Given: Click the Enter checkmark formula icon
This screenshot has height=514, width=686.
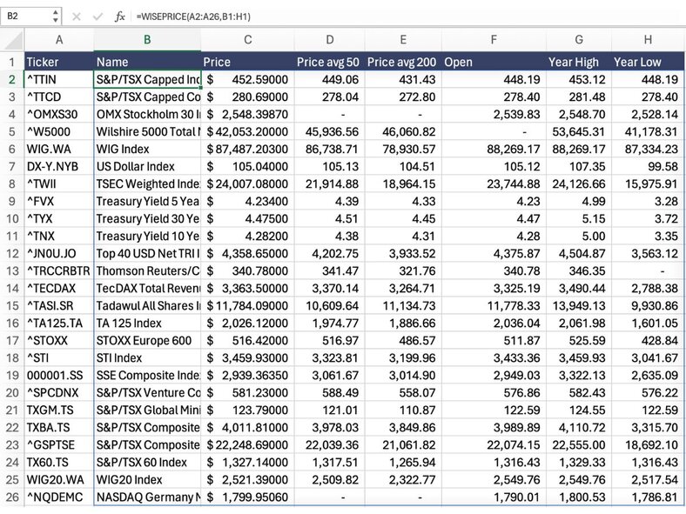Looking at the screenshot, I should [98, 17].
